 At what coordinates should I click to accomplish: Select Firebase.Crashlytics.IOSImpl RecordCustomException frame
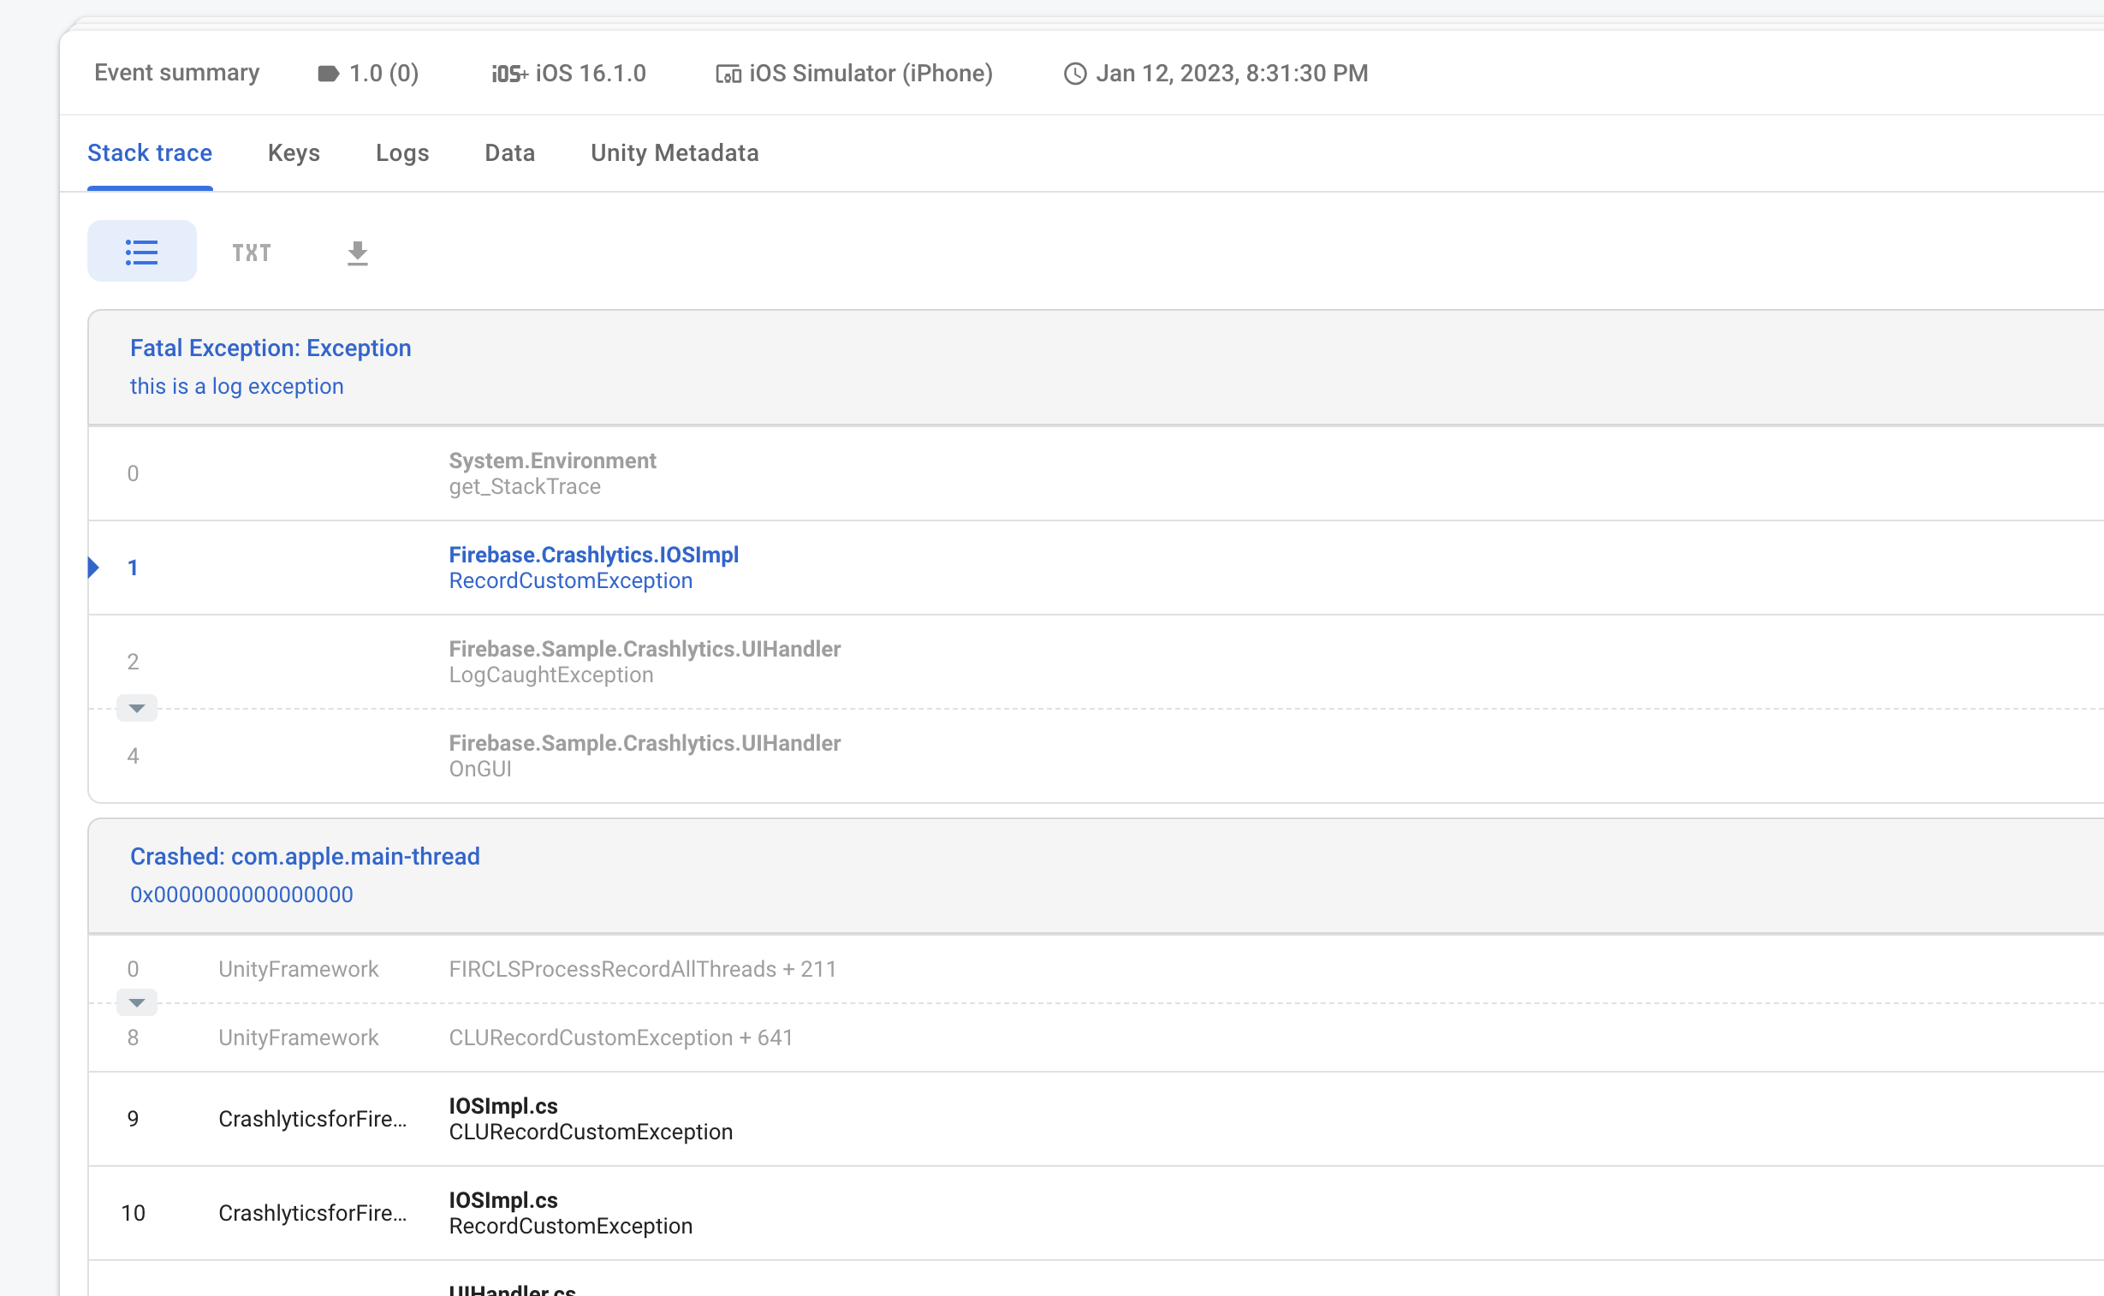point(593,568)
